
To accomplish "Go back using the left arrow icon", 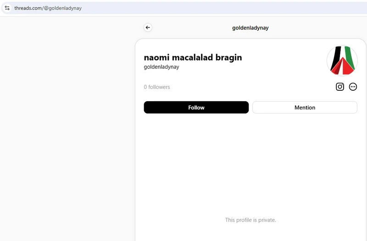I will (x=148, y=27).
